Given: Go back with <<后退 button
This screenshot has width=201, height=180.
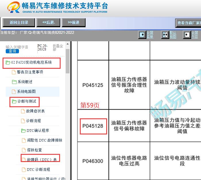Looking at the screenshot, I should (48, 23).
